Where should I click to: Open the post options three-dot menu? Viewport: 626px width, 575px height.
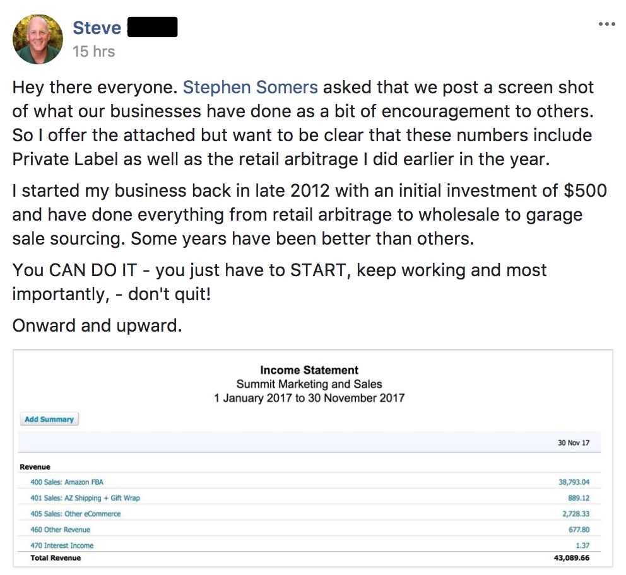click(606, 24)
